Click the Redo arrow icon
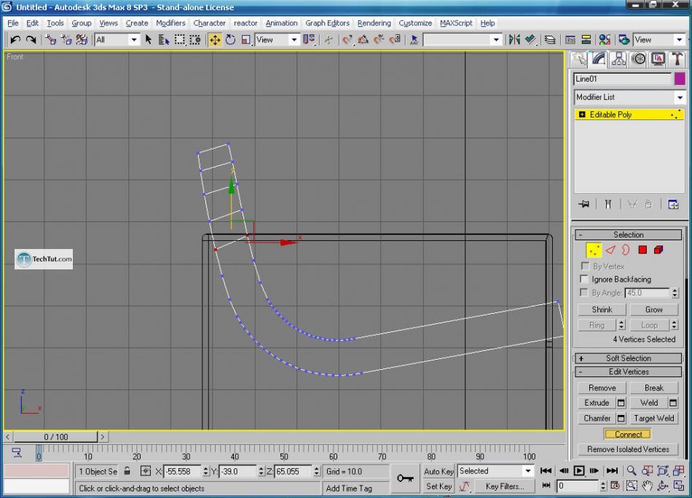692x498 pixels. 31,40
